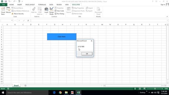Click inside the formula bar

click(x=98, y=21)
